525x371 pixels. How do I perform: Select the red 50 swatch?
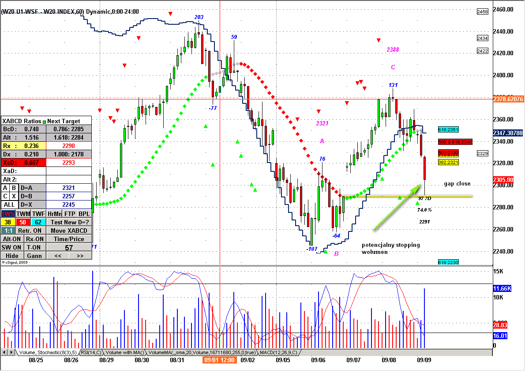[x=23, y=222]
